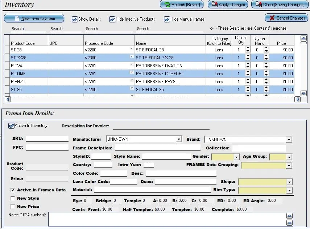Click the left arrow on the horizontal scrollbar
The height and width of the screenshot is (229, 310).
pyautogui.click(x=7, y=99)
